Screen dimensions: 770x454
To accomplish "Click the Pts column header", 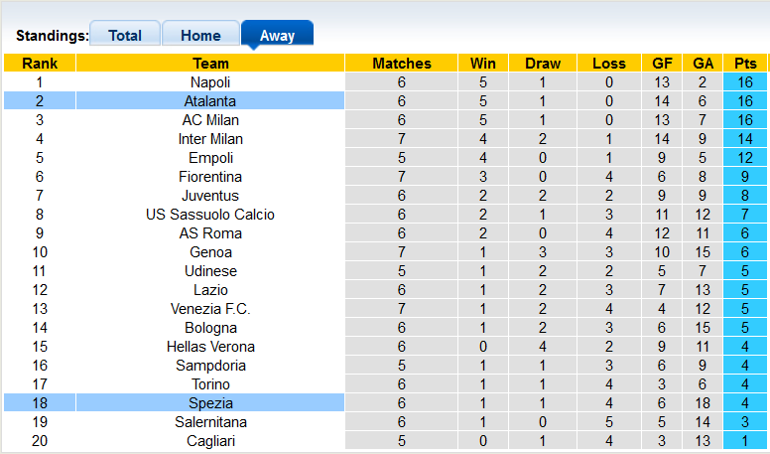I will point(746,64).
